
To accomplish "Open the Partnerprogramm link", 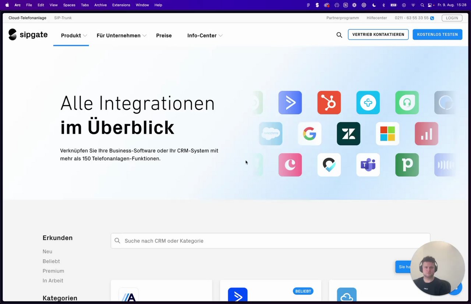I will click(x=343, y=18).
